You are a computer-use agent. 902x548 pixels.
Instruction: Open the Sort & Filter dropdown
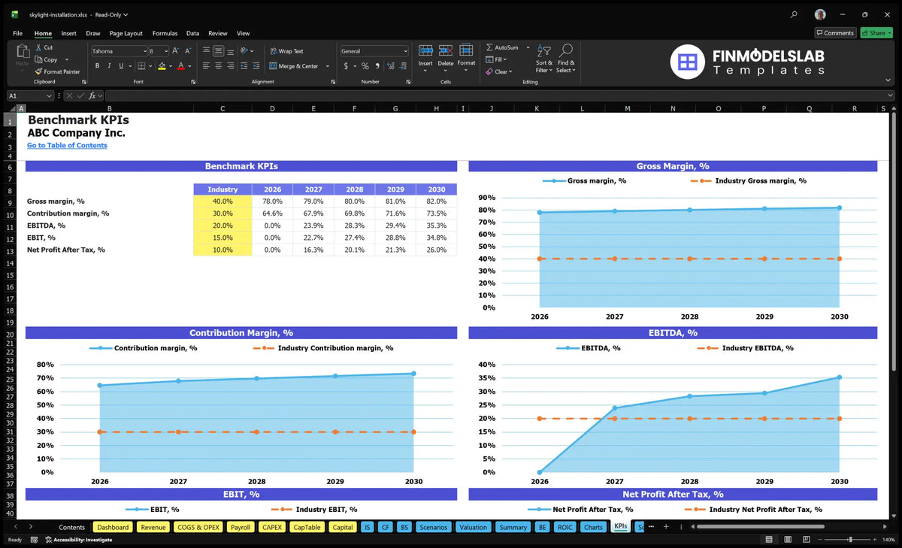(x=544, y=57)
